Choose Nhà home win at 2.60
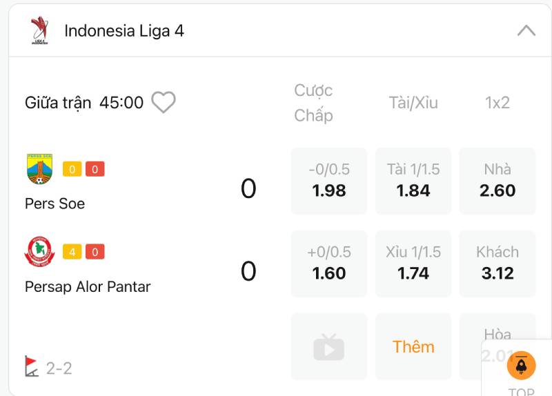Screen dimensions: 552x396 point(497,181)
